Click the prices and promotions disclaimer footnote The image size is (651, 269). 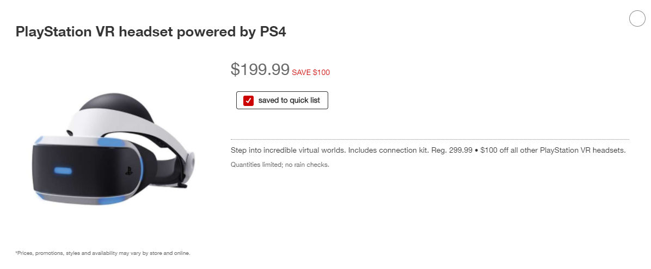coord(102,253)
